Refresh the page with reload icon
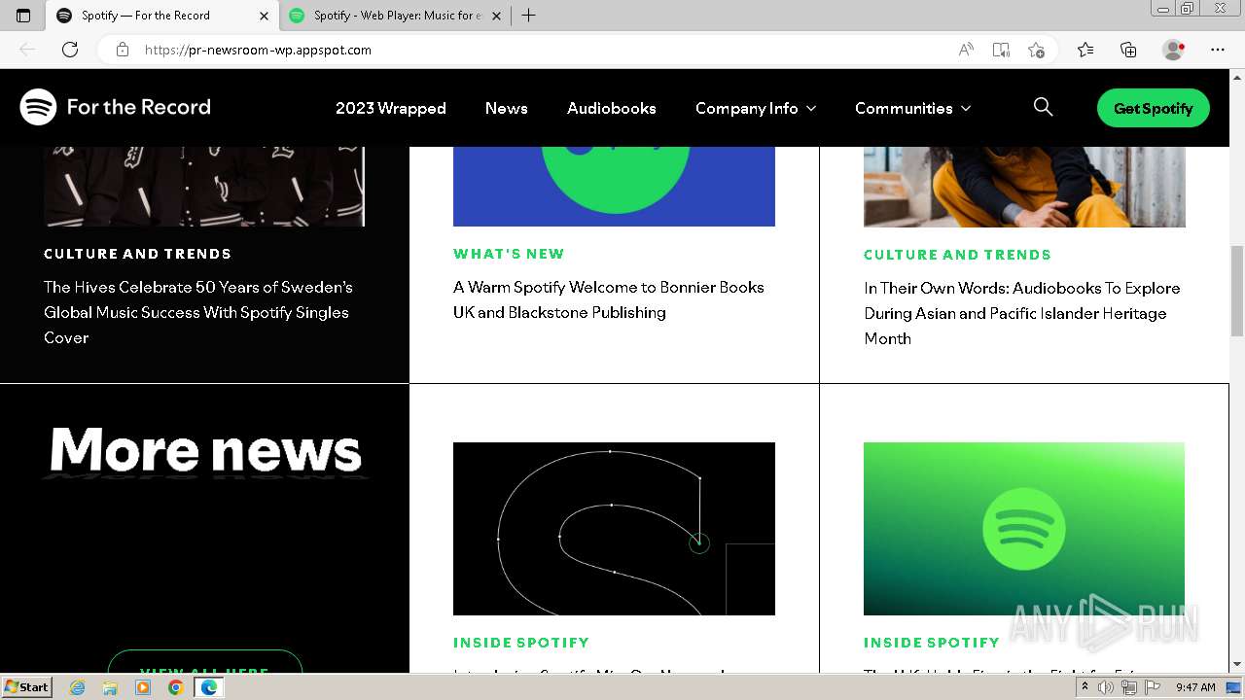Screen dimensions: 1245x700 pos(70,50)
